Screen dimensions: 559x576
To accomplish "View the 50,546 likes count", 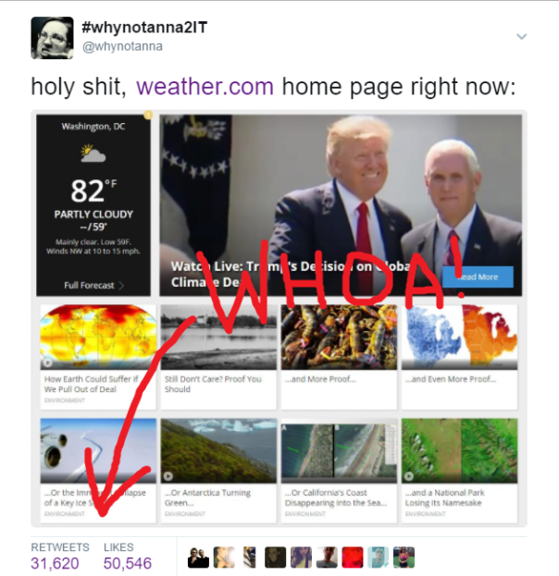I will click(x=127, y=563).
